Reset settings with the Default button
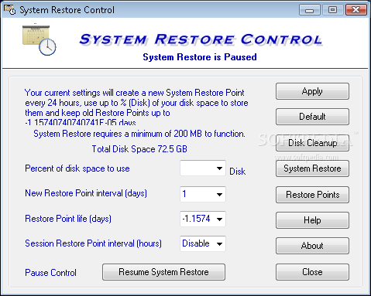Image resolution: width=371 pixels, height=296 pixels. [x=312, y=117]
